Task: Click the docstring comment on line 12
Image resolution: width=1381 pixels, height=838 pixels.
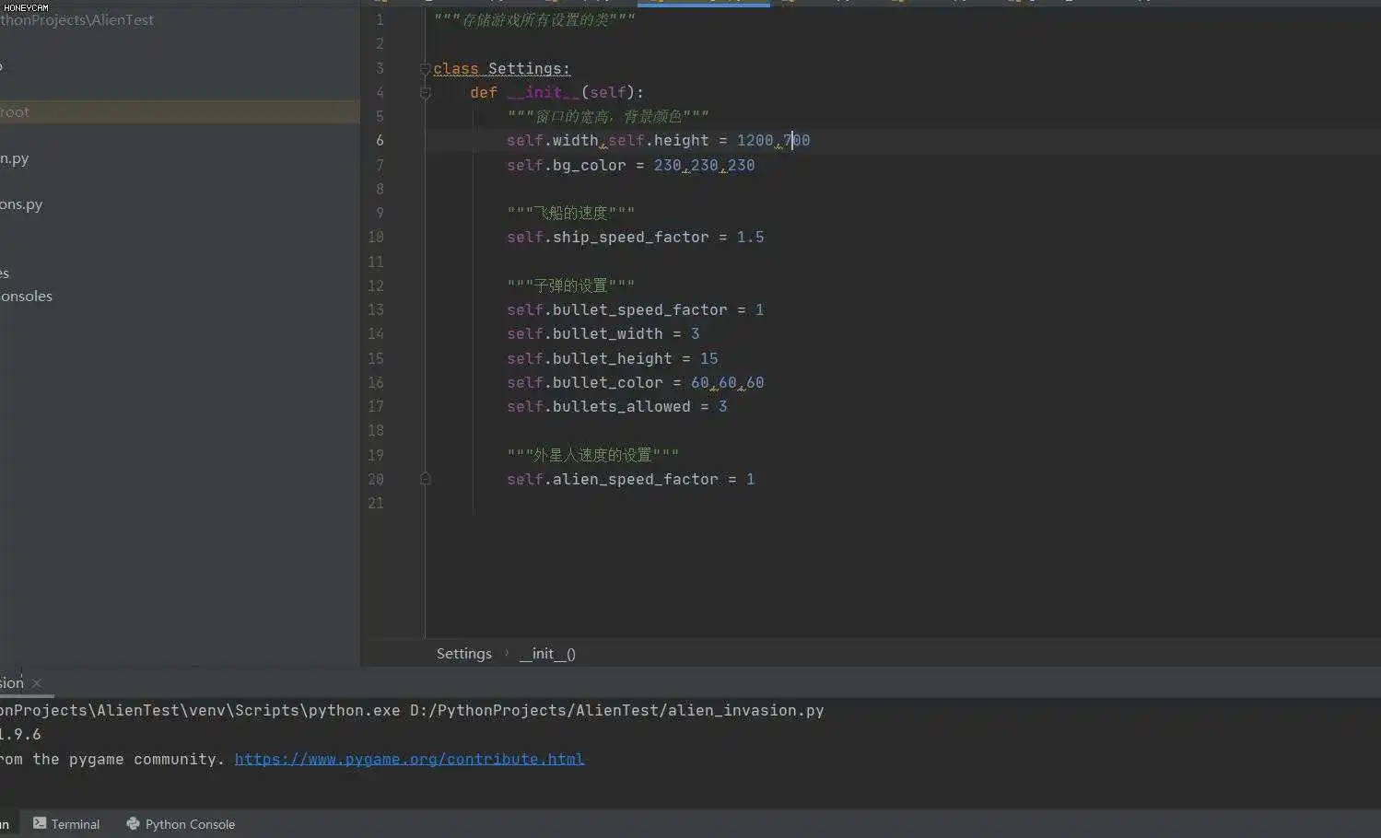Action: (570, 286)
